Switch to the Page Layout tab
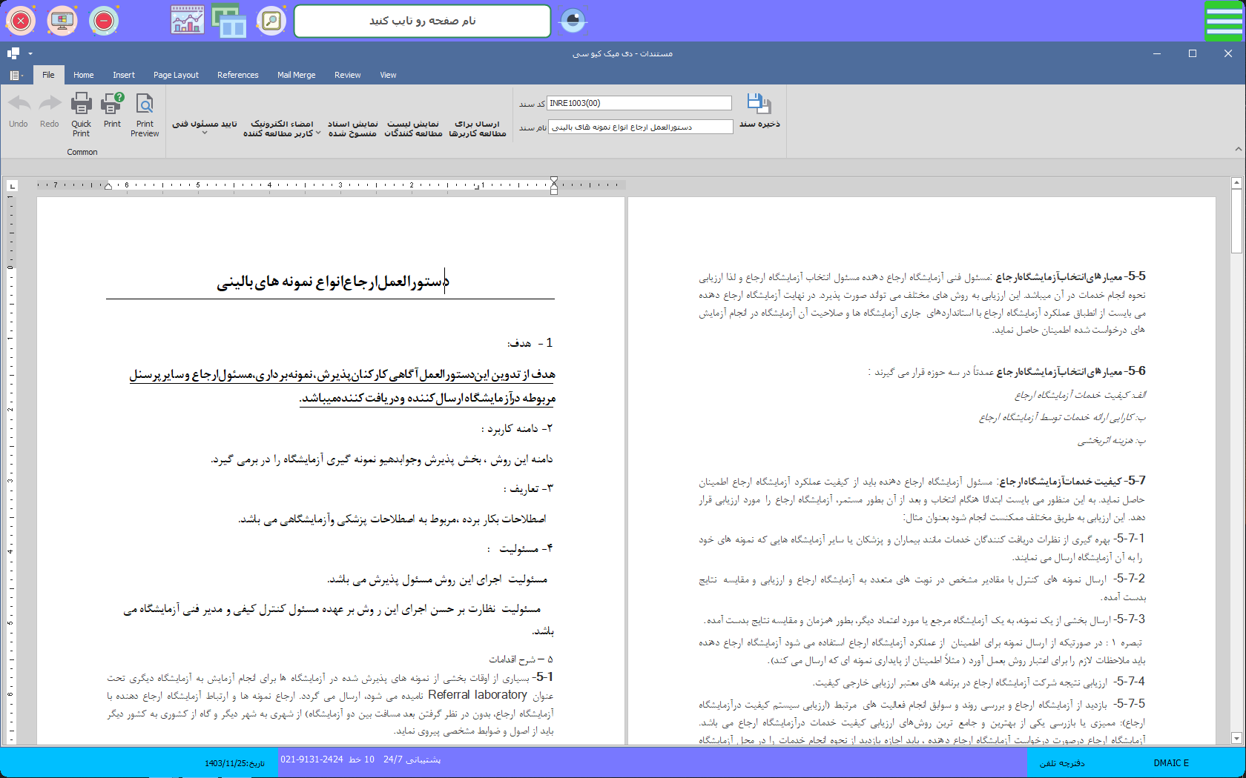The image size is (1246, 778). point(176,75)
